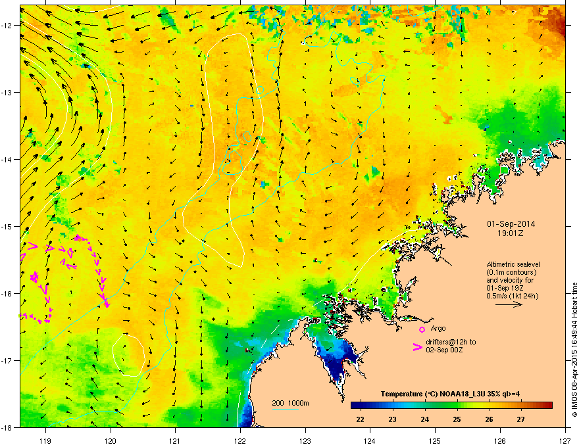Click the color bar tick label 27
The image size is (579, 447).
click(x=520, y=419)
